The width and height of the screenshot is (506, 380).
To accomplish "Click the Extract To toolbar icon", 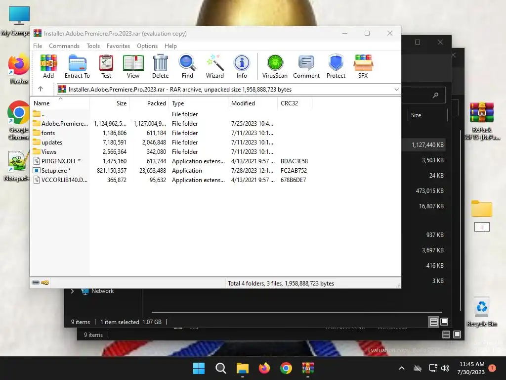I will (77, 66).
